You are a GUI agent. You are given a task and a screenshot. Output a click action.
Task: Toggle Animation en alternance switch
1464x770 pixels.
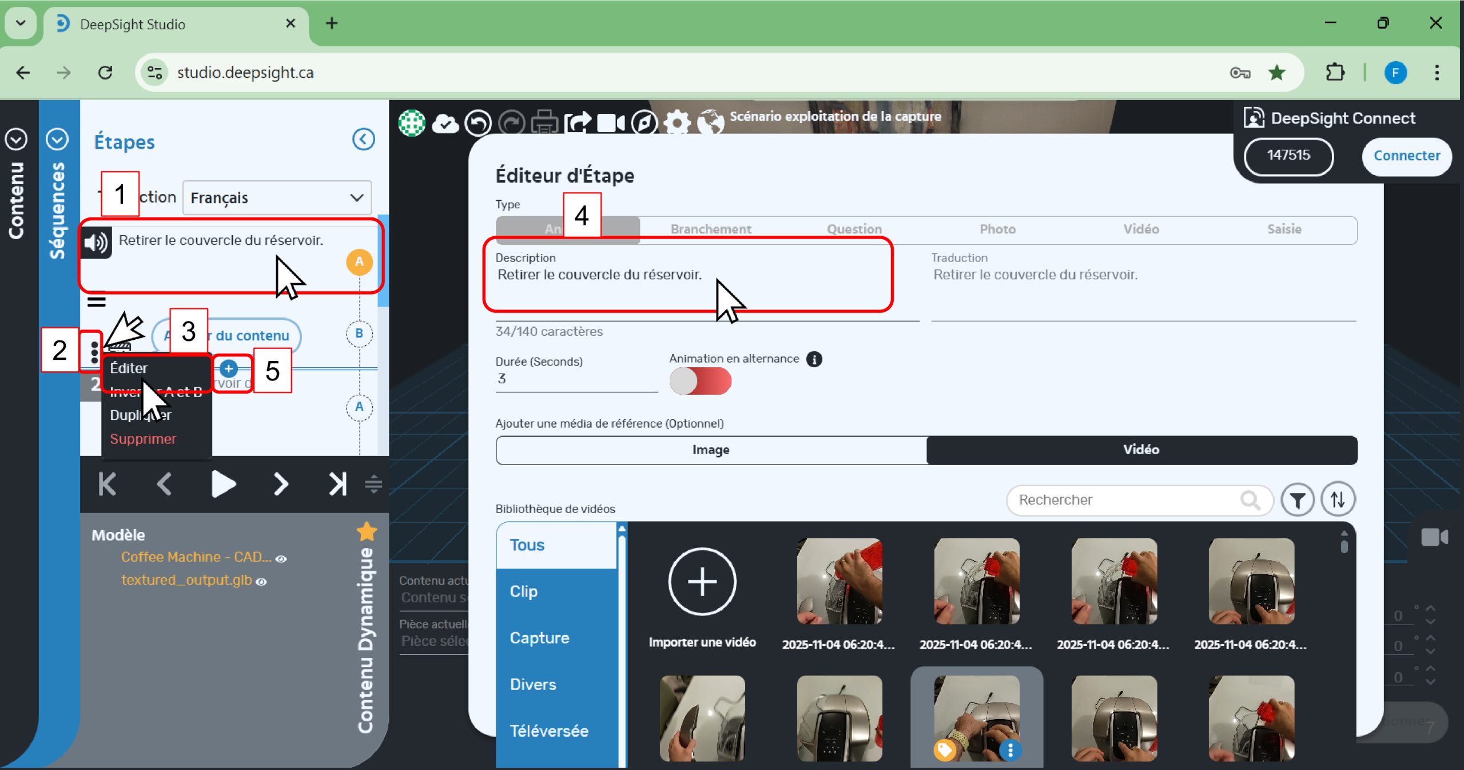[x=700, y=381]
